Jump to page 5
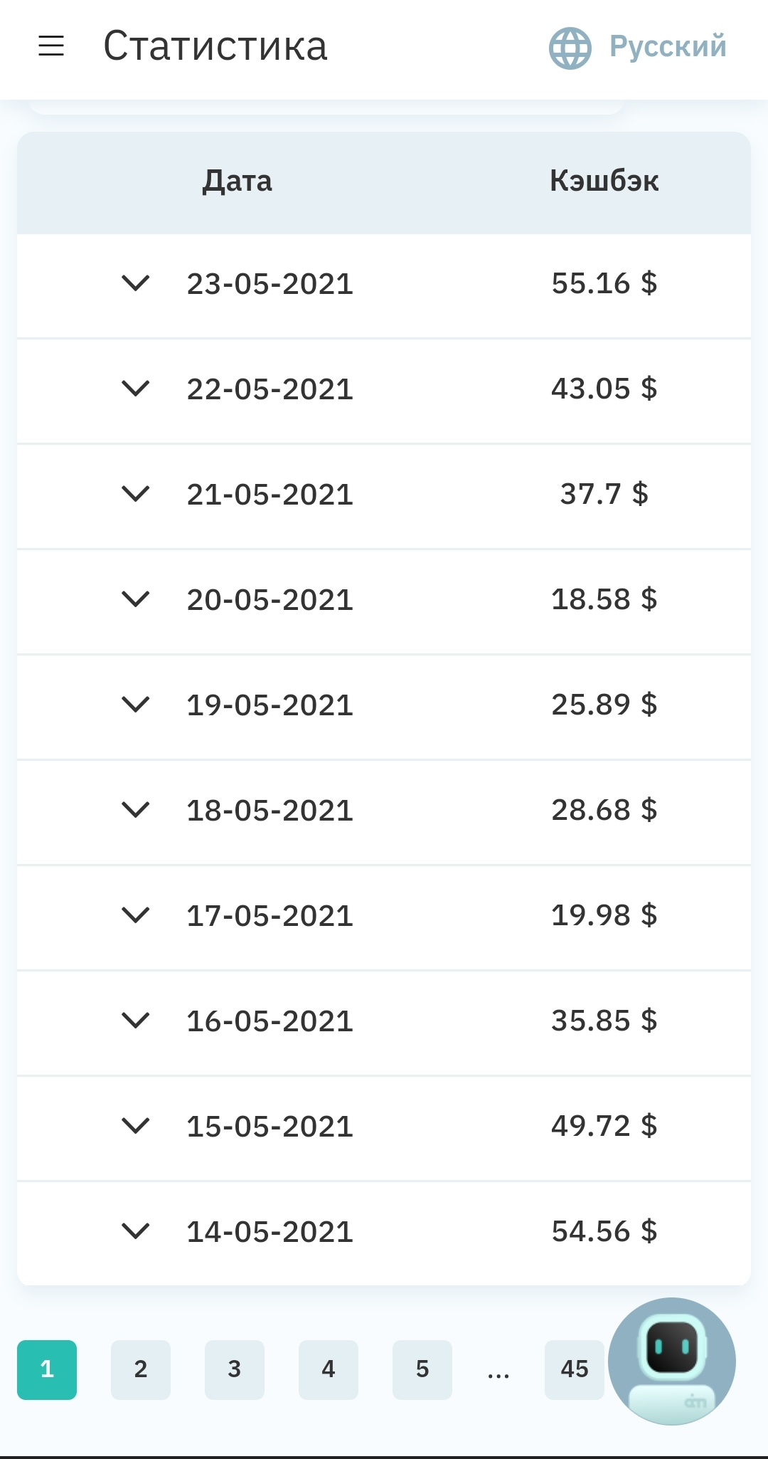This screenshot has height=1459, width=768. pos(422,1369)
